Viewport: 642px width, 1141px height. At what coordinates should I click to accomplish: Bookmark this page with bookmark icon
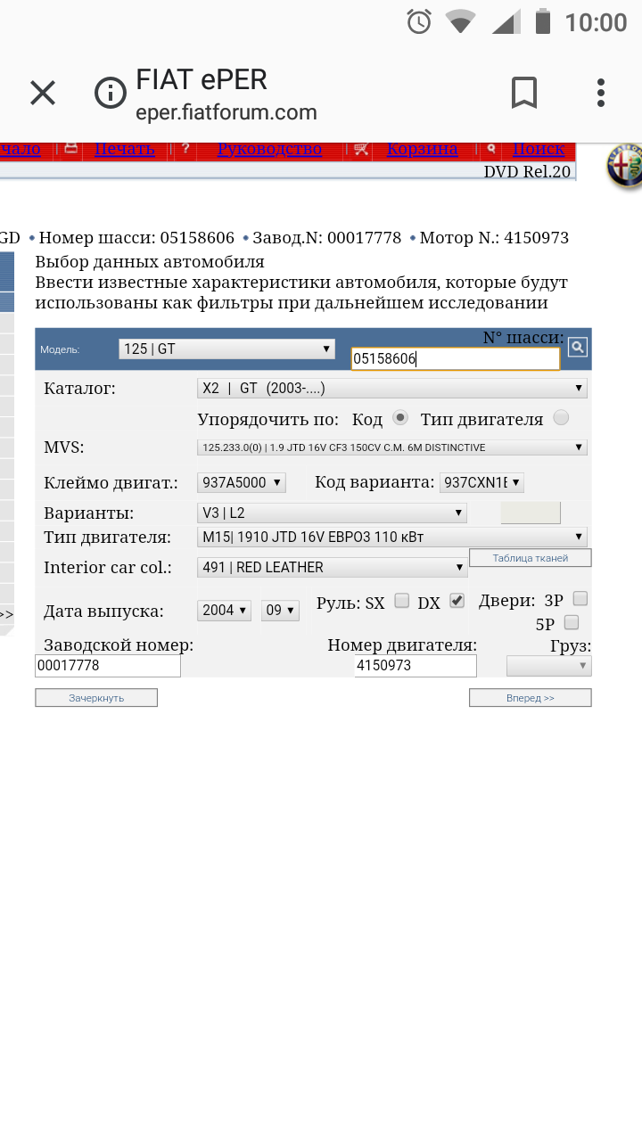click(524, 93)
